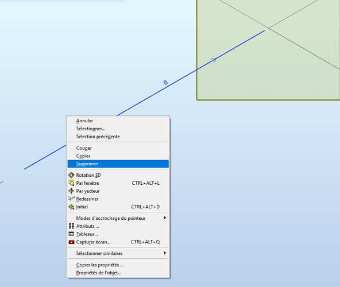Click the Redessiner redraw icon
Image resolution: width=340 pixels, height=287 pixels.
(x=71, y=199)
